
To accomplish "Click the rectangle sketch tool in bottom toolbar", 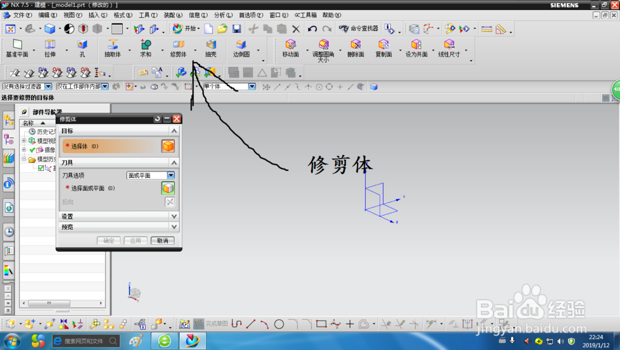I will [321, 325].
